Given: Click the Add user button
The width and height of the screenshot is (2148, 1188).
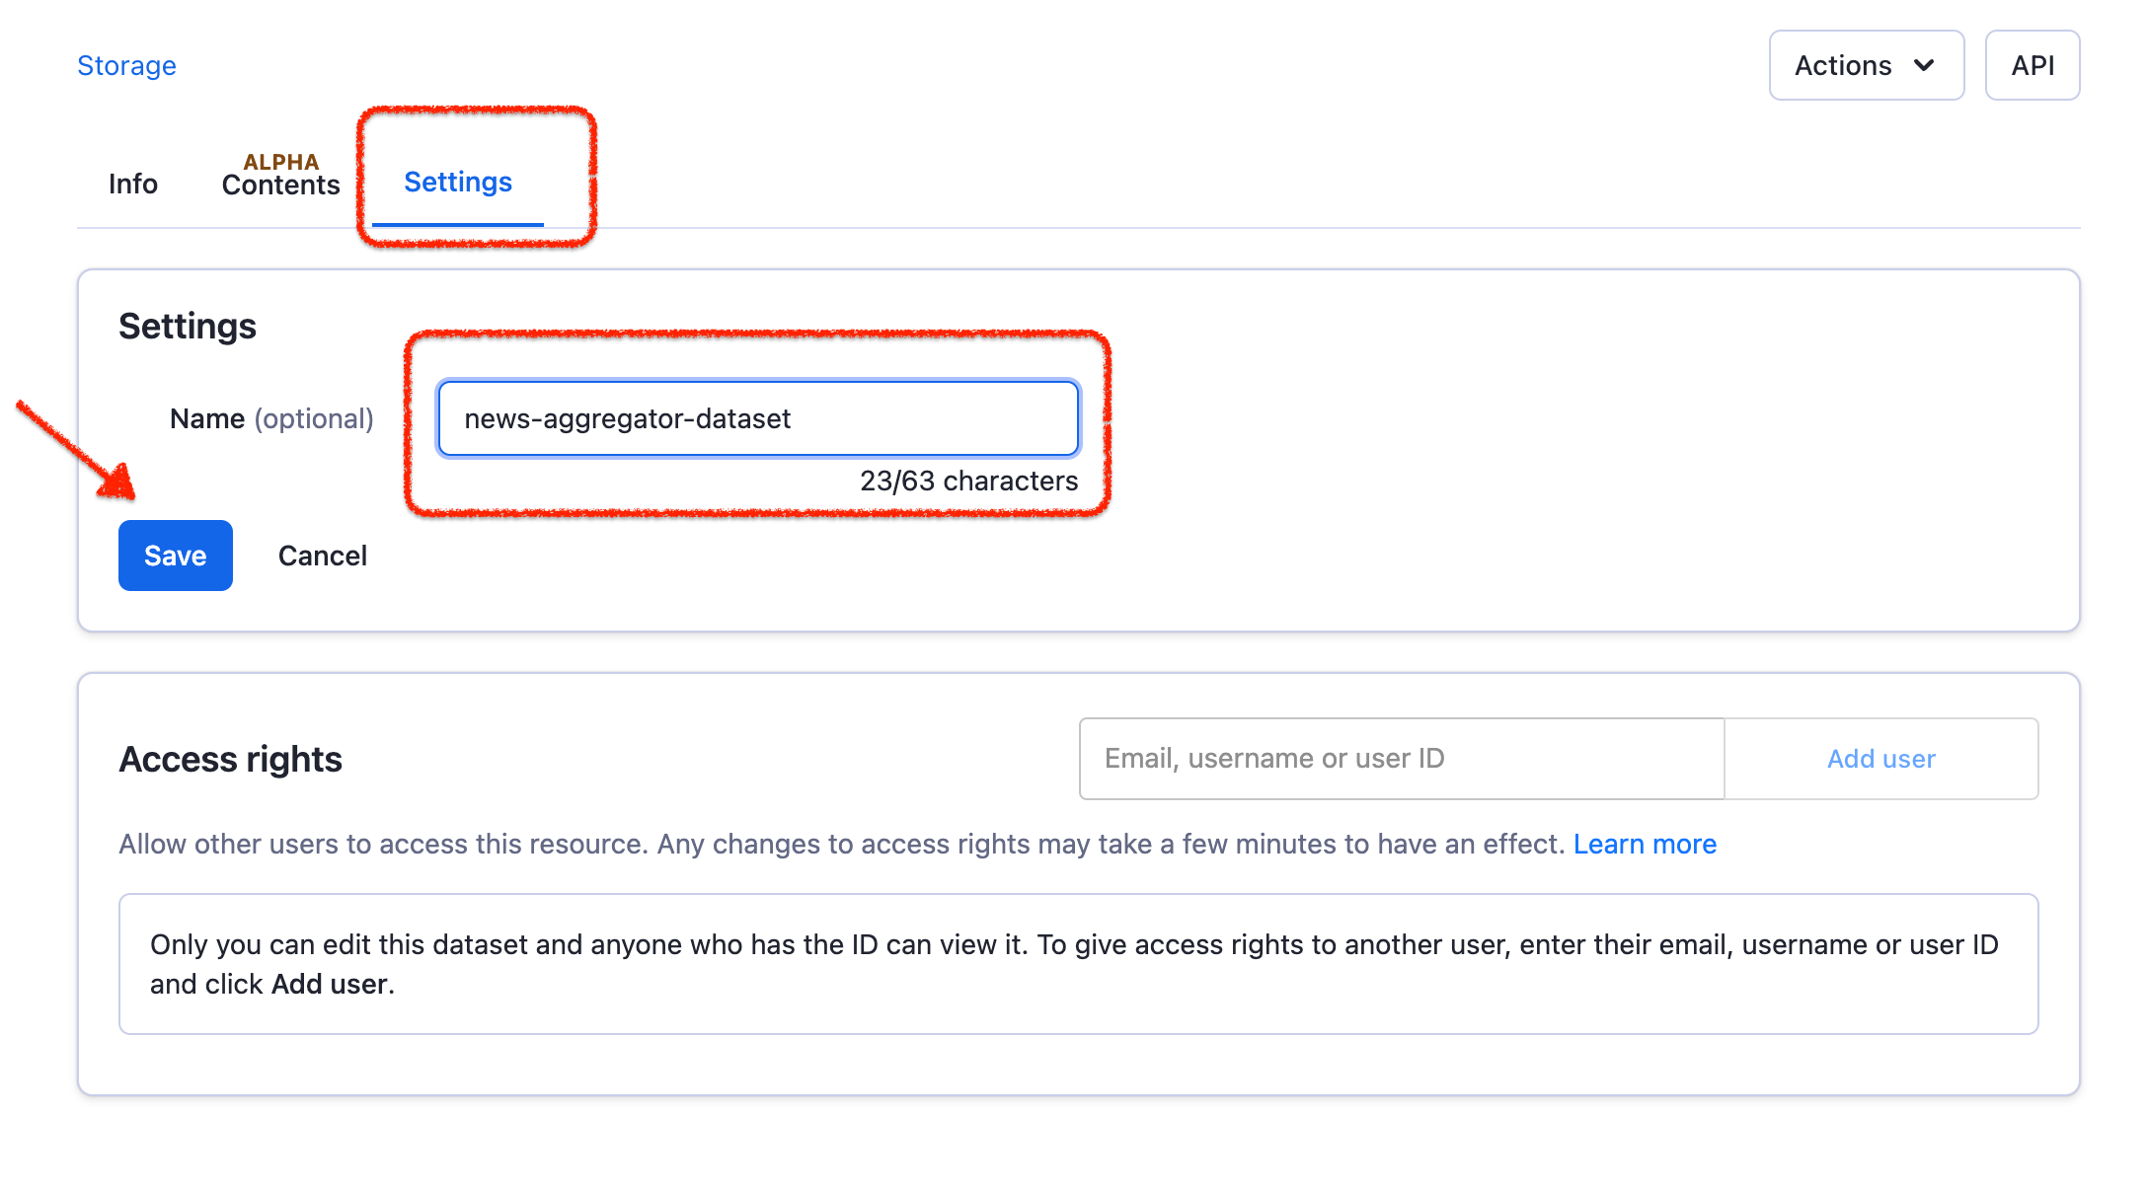Looking at the screenshot, I should tap(1879, 758).
